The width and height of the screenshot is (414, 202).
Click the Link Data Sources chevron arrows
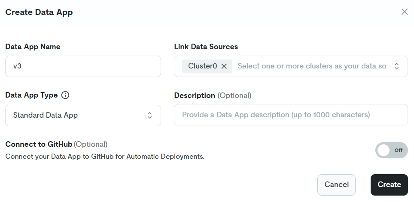click(x=397, y=66)
